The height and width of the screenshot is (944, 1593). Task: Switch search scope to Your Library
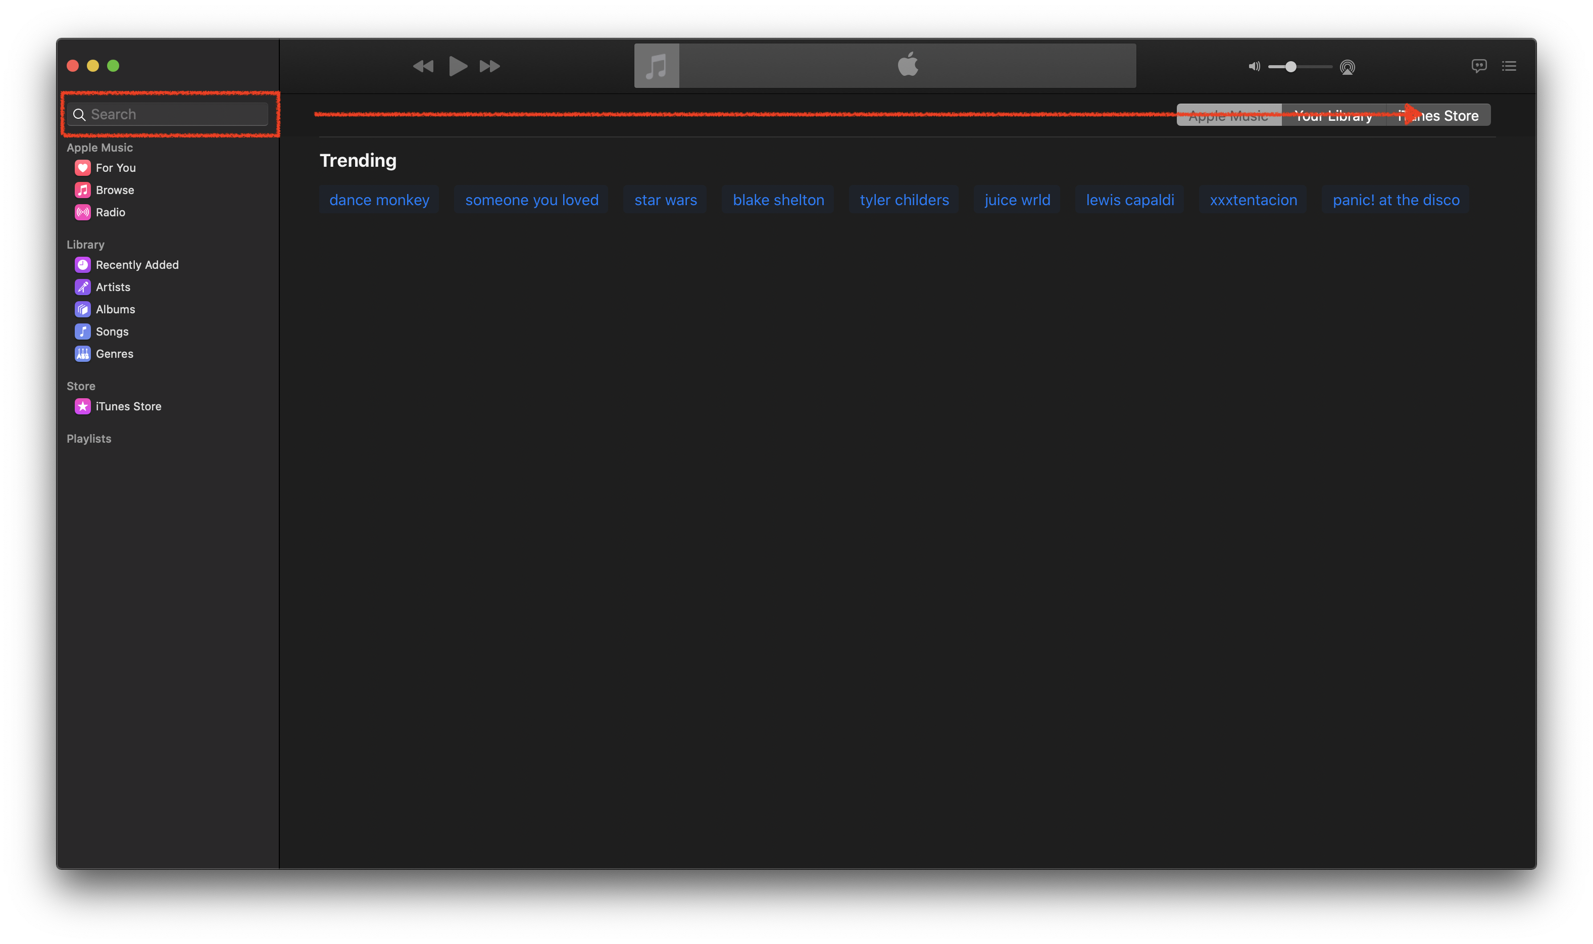[1333, 115]
